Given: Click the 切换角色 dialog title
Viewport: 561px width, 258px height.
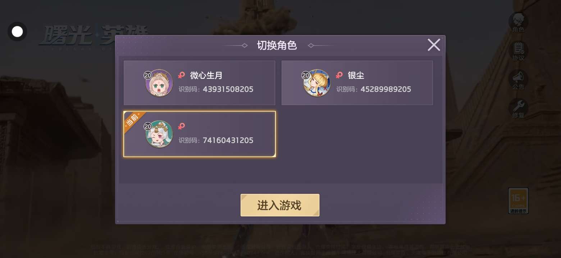Looking at the screenshot, I should tap(277, 46).
